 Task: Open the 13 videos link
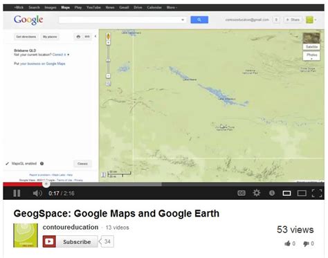[117, 228]
